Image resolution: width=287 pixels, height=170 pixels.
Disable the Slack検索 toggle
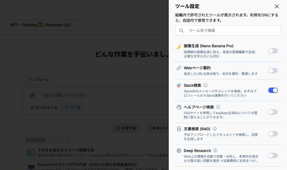[x=273, y=90]
